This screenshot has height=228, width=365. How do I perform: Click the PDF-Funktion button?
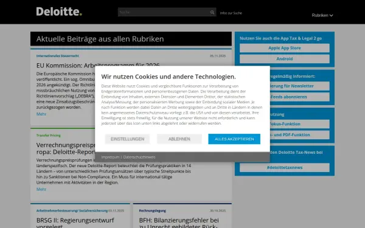299,135
